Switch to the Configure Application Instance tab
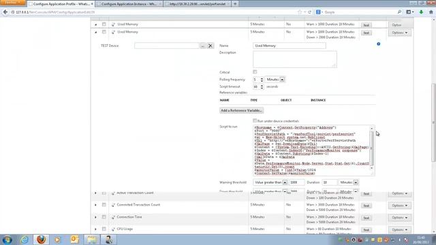Viewport: 436px width, 245px height. pyautogui.click(x=129, y=4)
